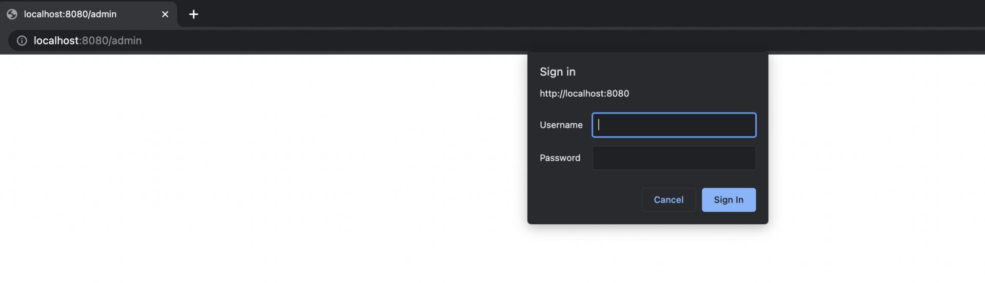Click the empty dialog space left of Cancel
This screenshot has height=283, width=985.
coord(585,200)
